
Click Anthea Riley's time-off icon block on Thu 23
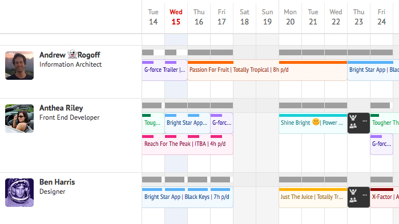358,123
